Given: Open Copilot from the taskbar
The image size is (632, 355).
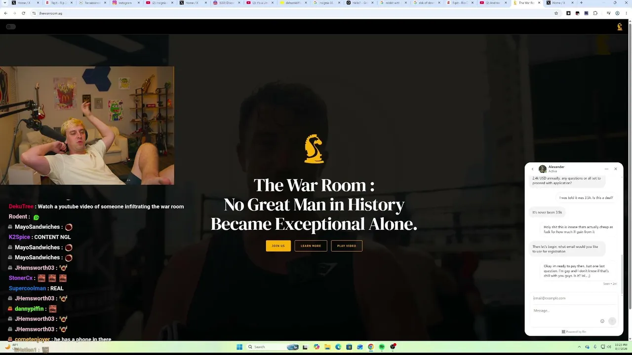Looking at the screenshot, I should coord(316,347).
